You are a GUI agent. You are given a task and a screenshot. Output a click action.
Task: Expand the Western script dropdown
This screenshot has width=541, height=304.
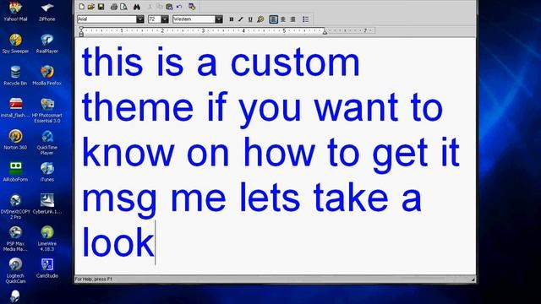pos(219,19)
